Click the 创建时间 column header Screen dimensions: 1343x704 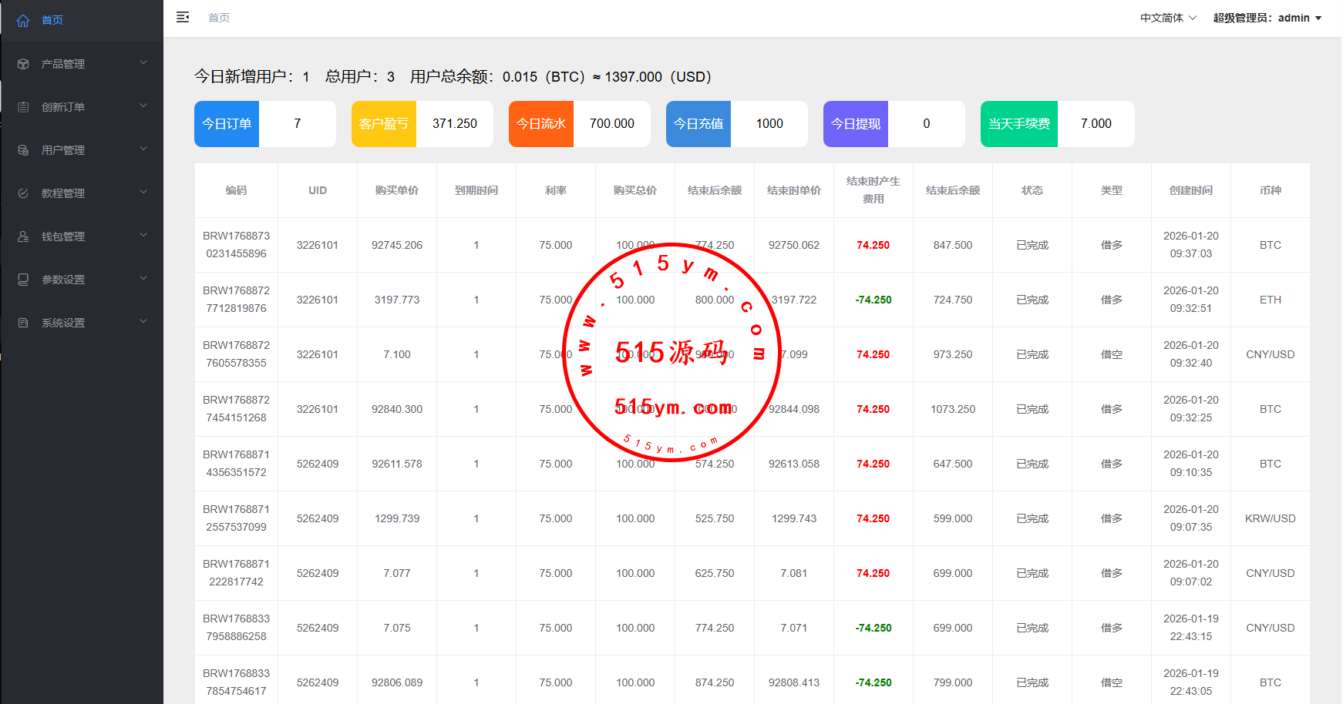click(1190, 190)
